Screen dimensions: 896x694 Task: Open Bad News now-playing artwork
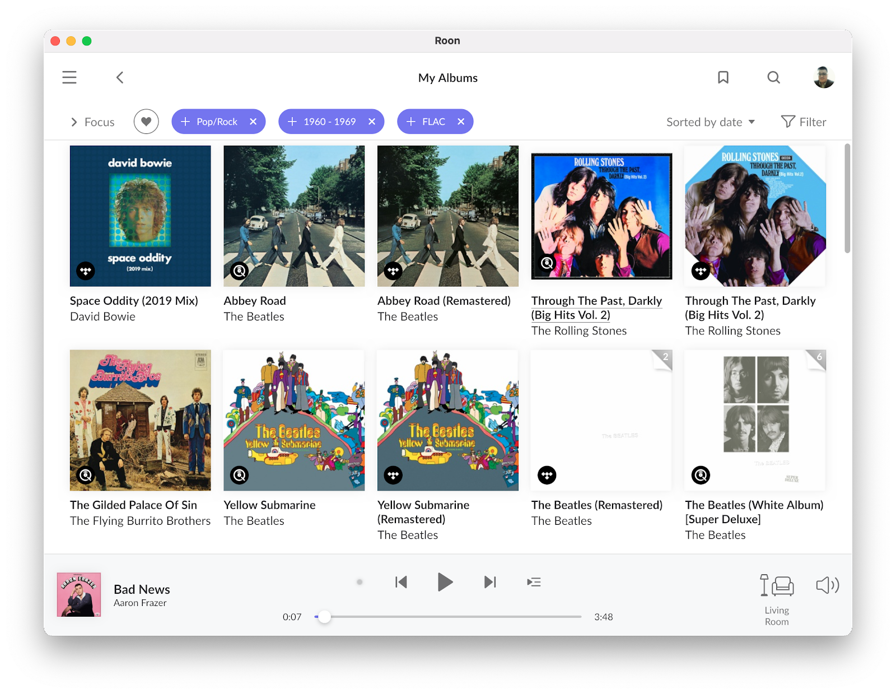79,594
